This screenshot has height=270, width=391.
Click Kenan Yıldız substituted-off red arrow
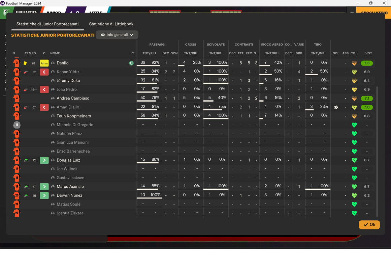pos(44,72)
